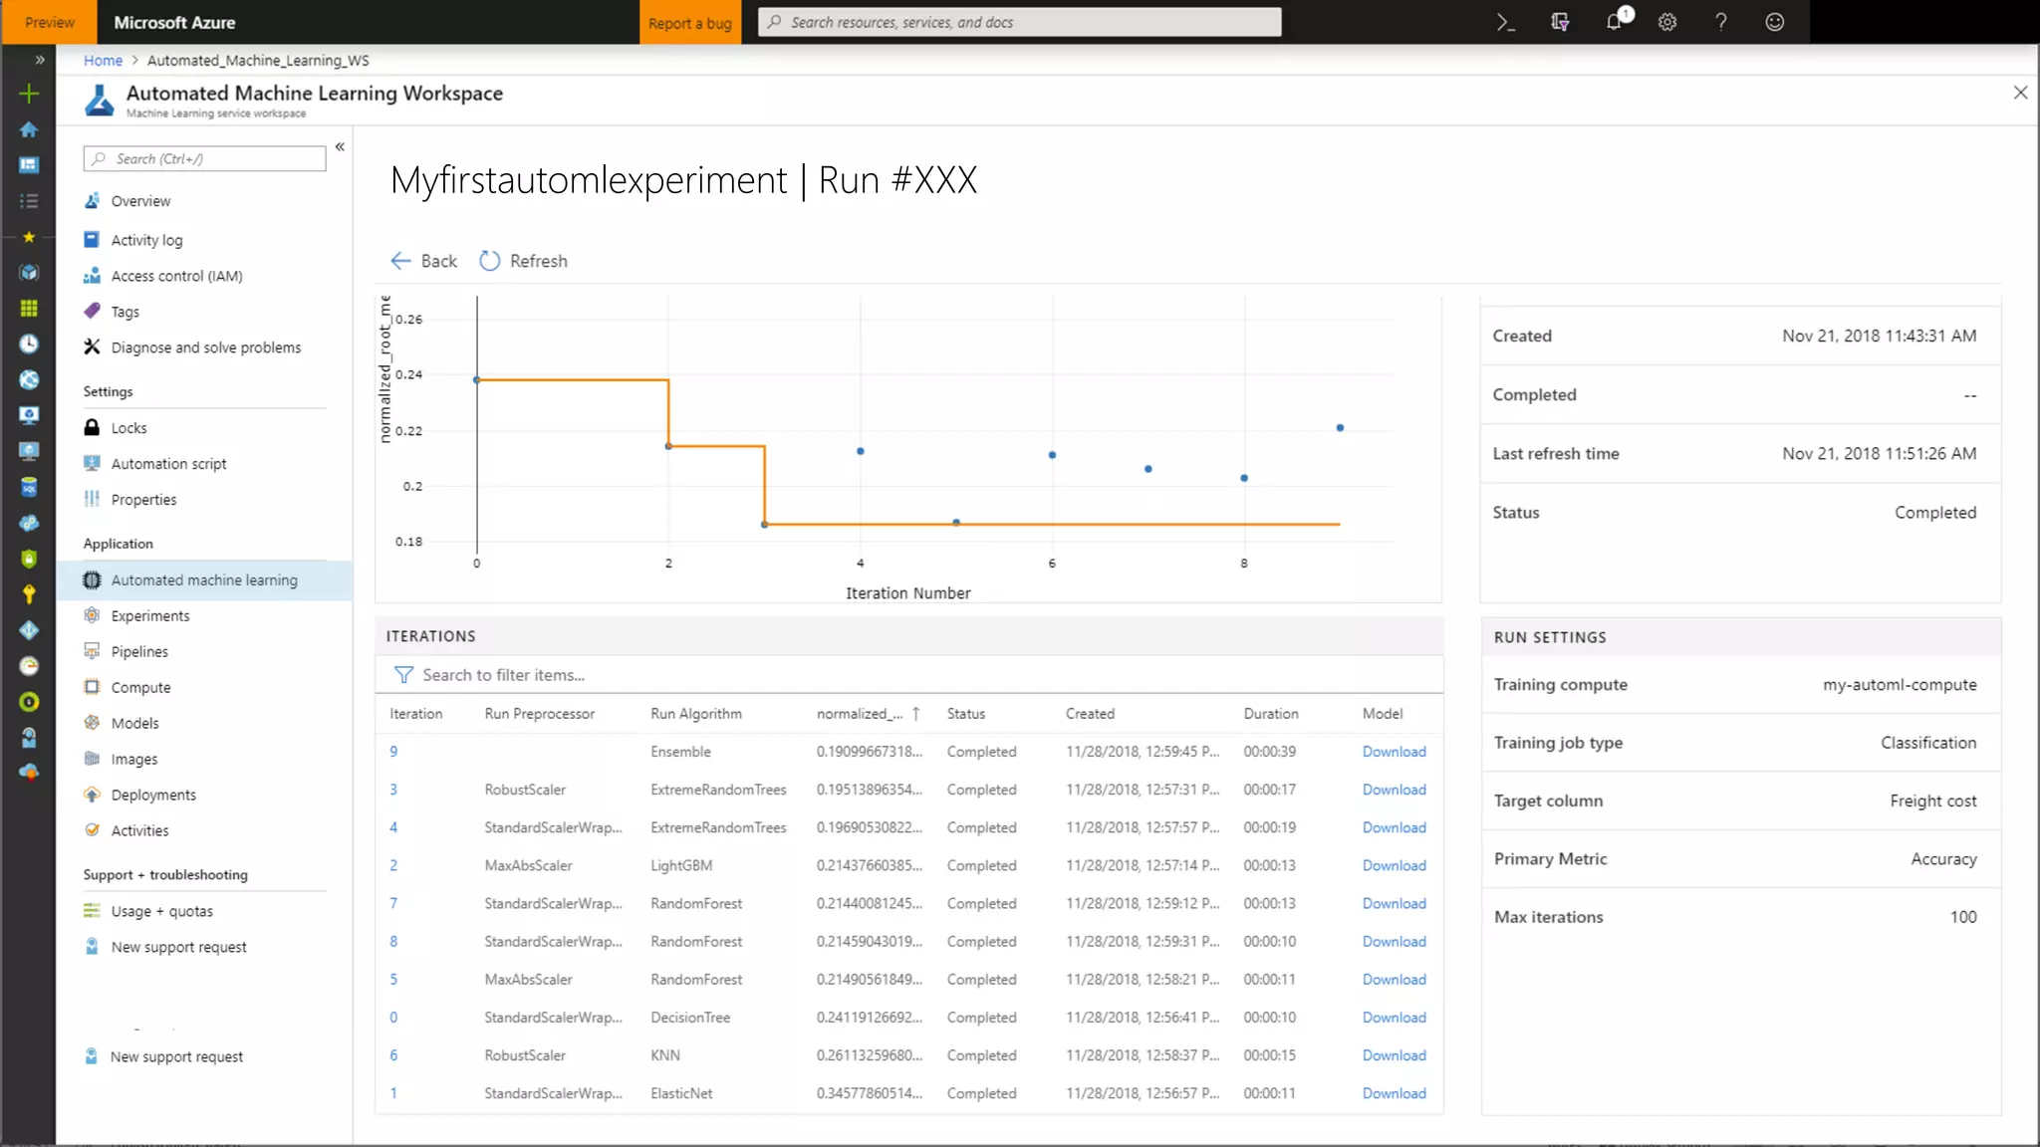This screenshot has height=1147, width=2040.
Task: Click the help question mark icon
Action: click(x=1721, y=22)
